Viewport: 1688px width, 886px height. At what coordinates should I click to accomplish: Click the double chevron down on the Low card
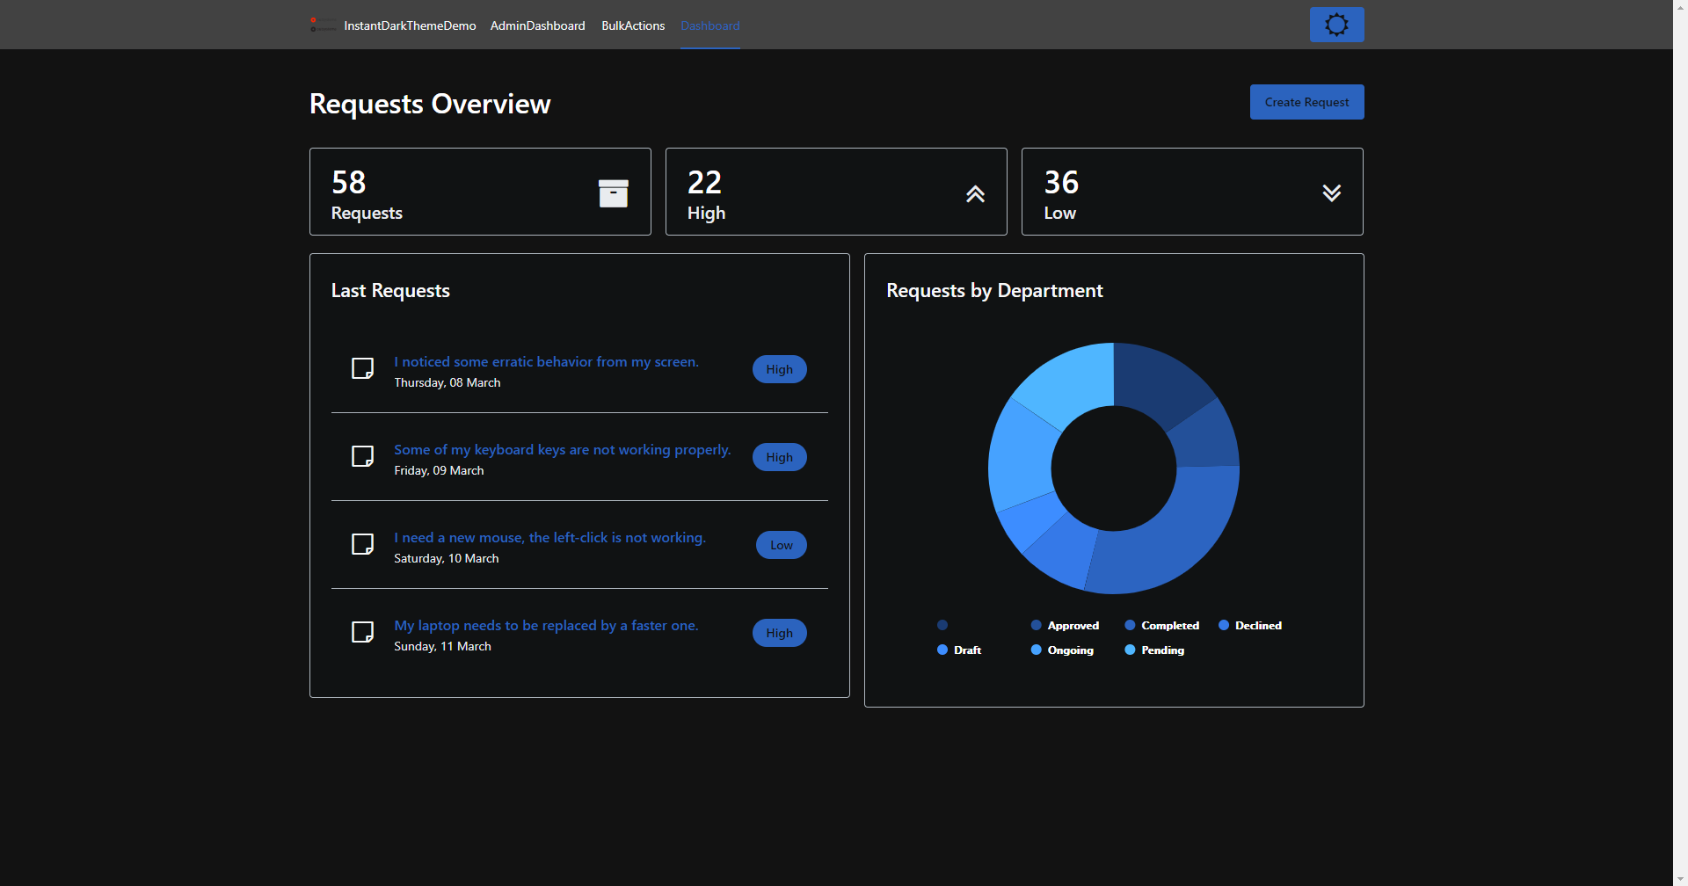pos(1331,192)
